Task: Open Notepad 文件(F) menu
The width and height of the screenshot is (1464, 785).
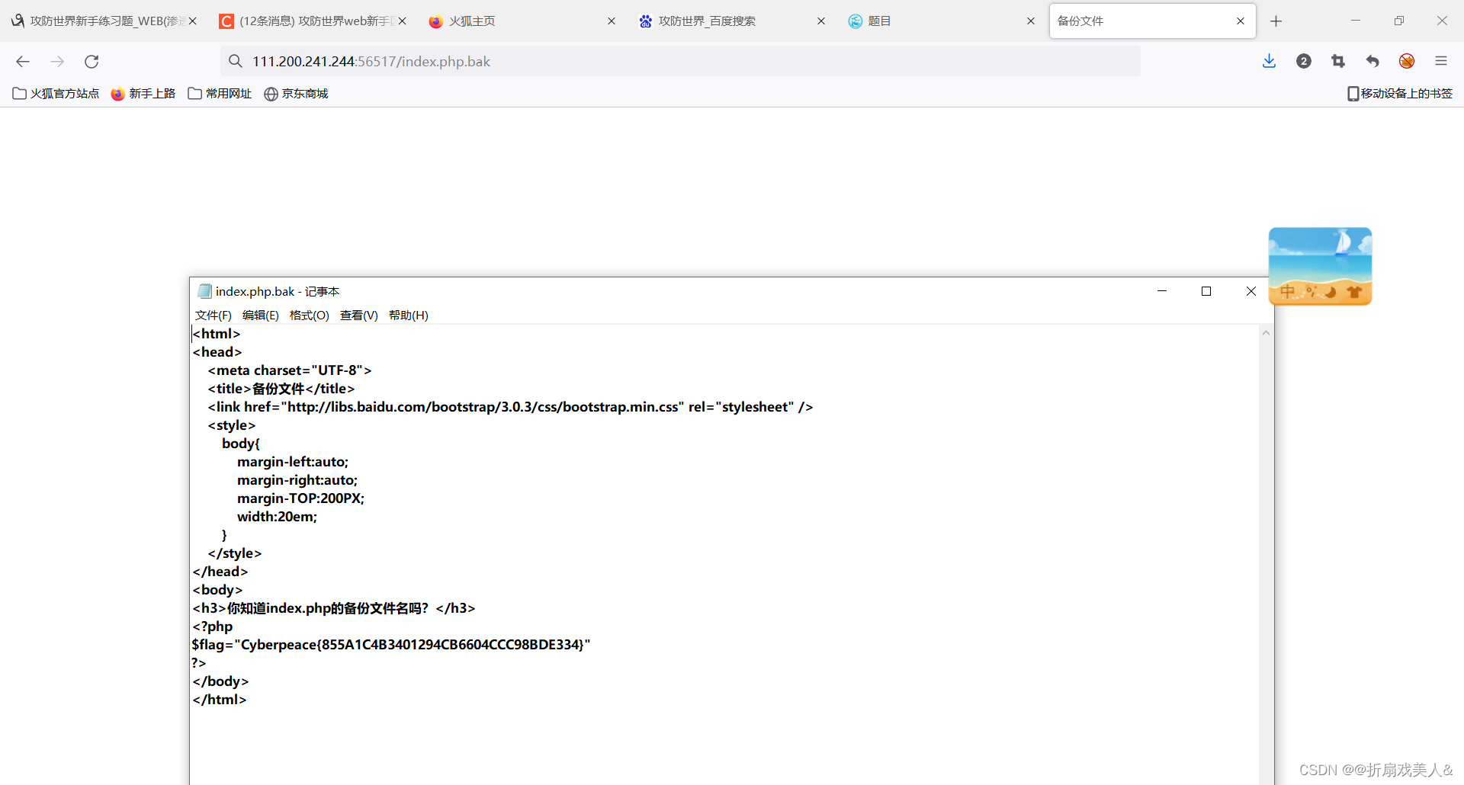Action: click(x=213, y=316)
